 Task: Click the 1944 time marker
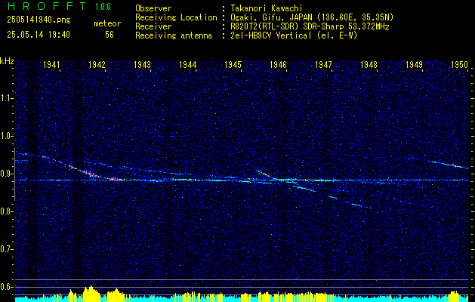coord(188,64)
